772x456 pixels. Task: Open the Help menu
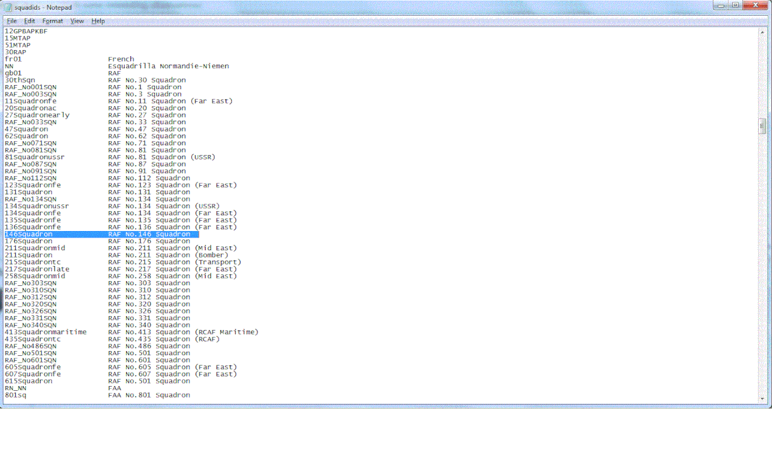(x=98, y=21)
